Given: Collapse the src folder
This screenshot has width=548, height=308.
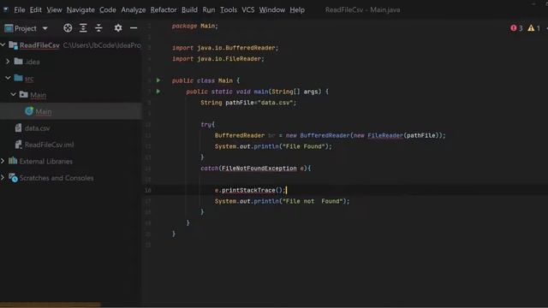Looking at the screenshot, I should coord(8,78).
